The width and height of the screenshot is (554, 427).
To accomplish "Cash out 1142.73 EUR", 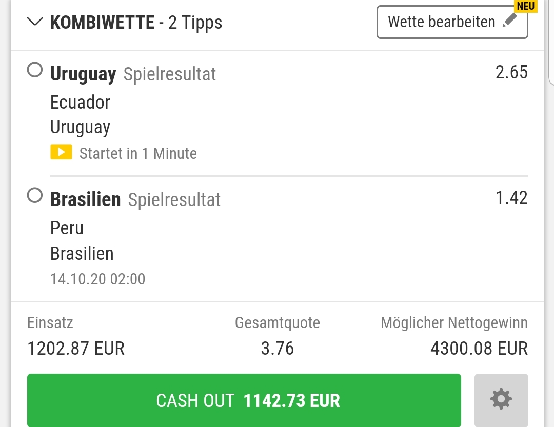I will point(244,400).
